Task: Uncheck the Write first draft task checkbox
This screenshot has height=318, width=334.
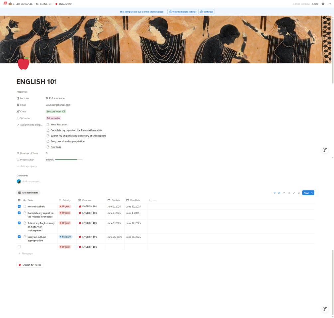Action: (x=19, y=206)
